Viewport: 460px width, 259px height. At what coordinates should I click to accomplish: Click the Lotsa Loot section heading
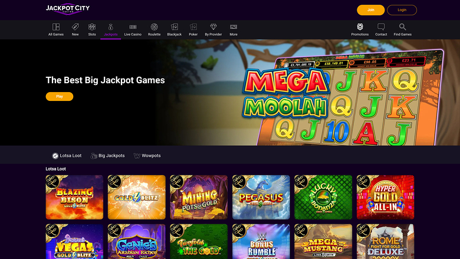pos(56,169)
